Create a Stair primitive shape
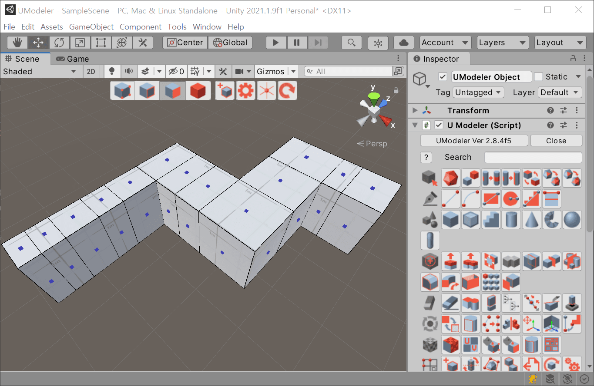Viewport: 594px width, 386px height. point(491,219)
